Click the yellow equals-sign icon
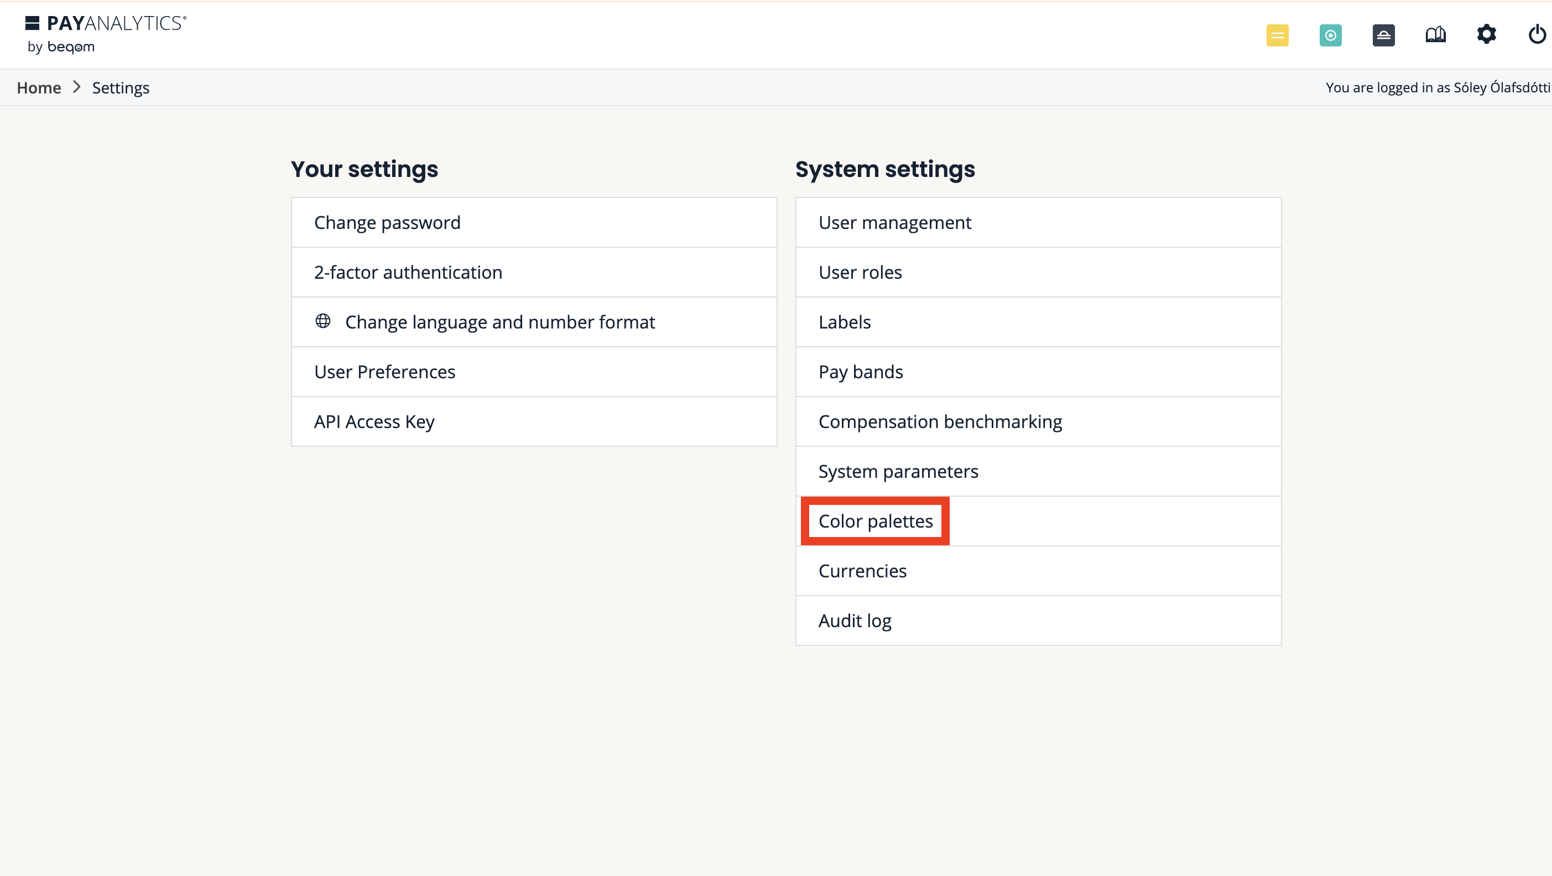The height and width of the screenshot is (876, 1552). (x=1277, y=35)
